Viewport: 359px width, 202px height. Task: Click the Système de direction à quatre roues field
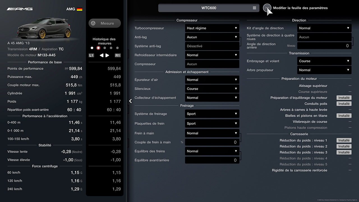coord(324,37)
